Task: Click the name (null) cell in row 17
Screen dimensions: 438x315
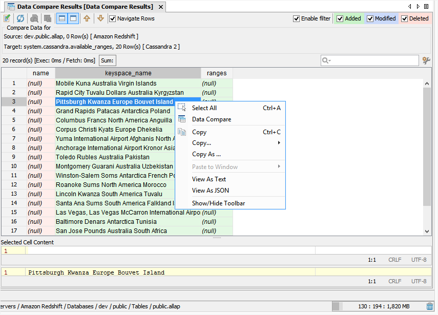Action: (x=41, y=230)
